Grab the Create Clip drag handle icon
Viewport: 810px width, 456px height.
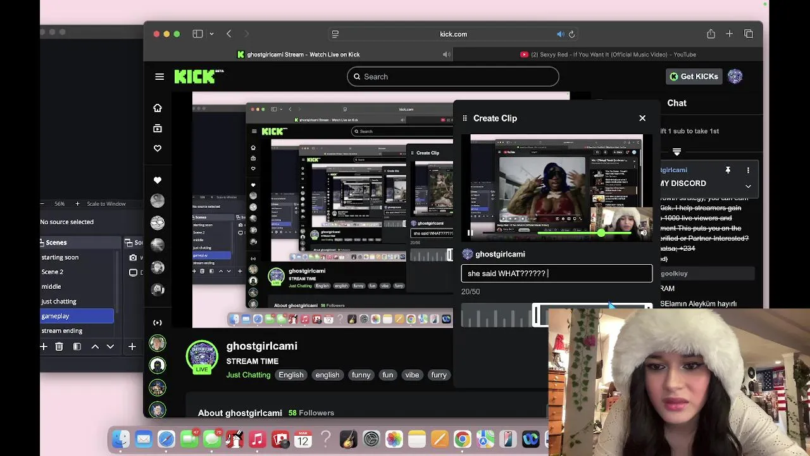pos(465,118)
